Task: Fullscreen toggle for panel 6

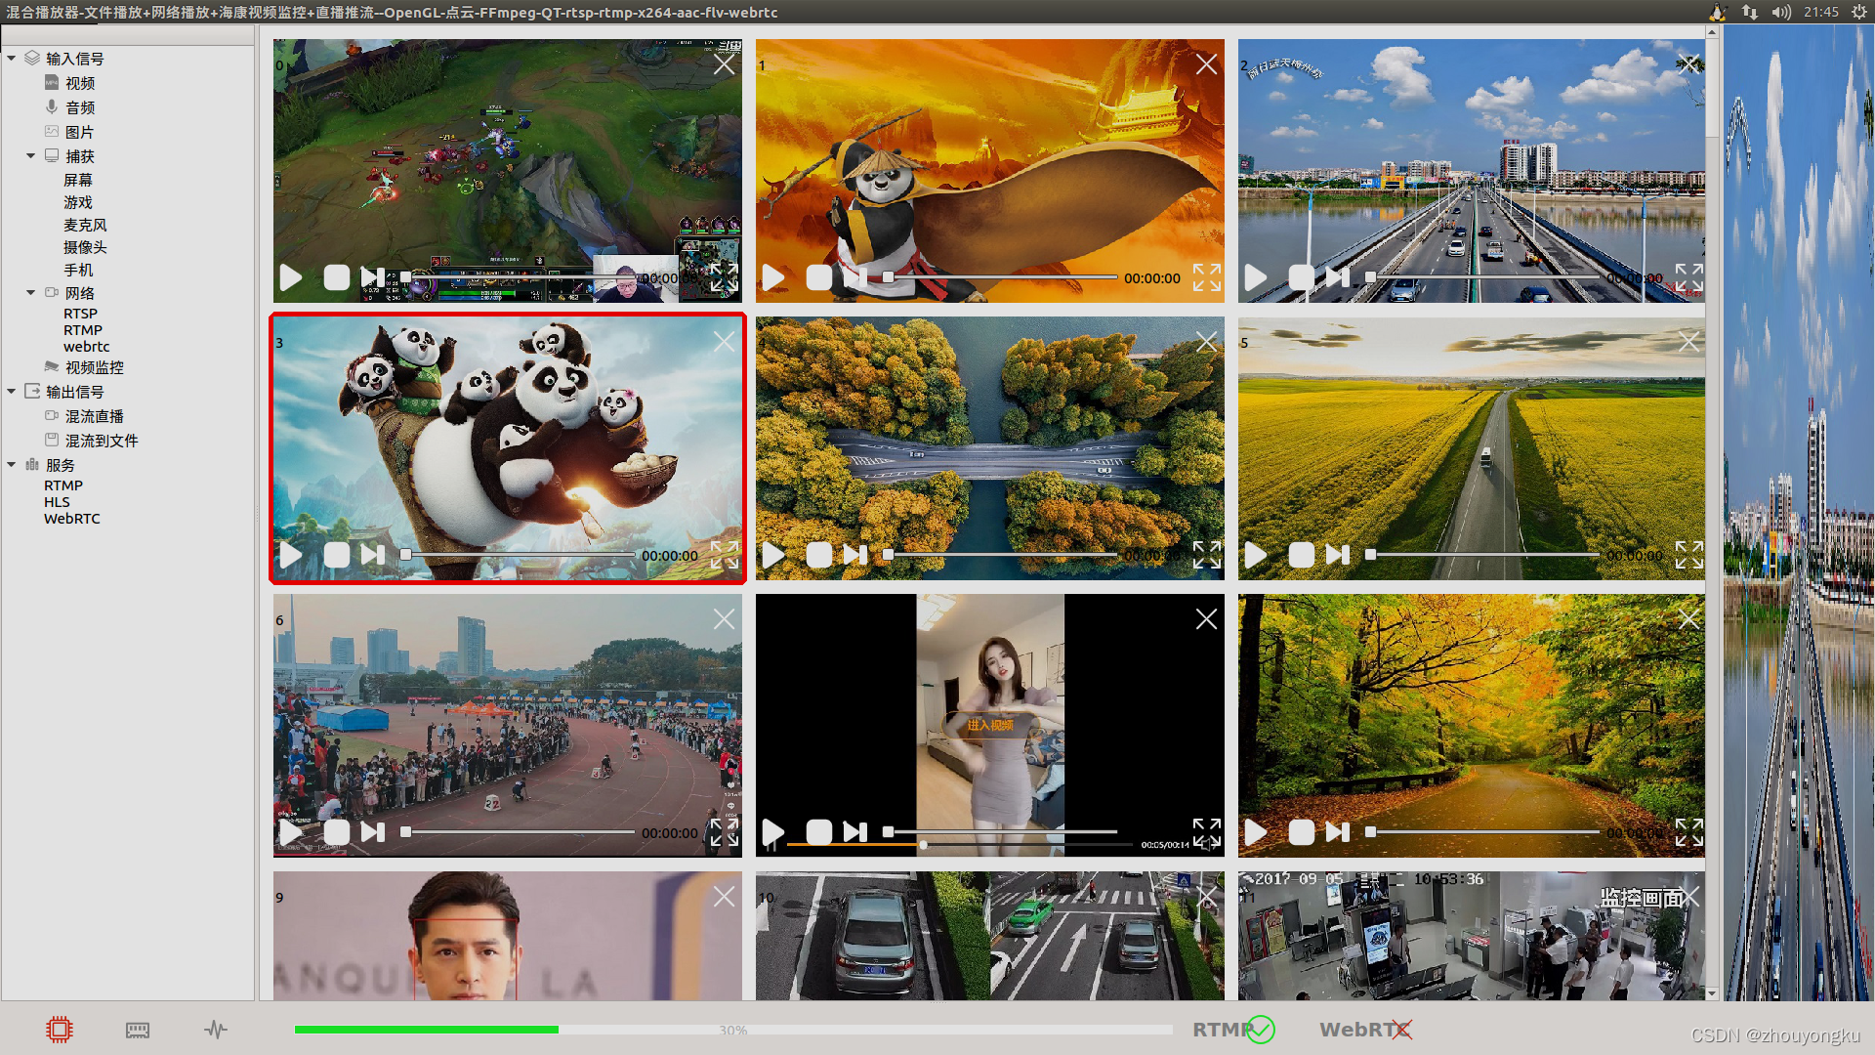Action: pyautogui.click(x=725, y=832)
